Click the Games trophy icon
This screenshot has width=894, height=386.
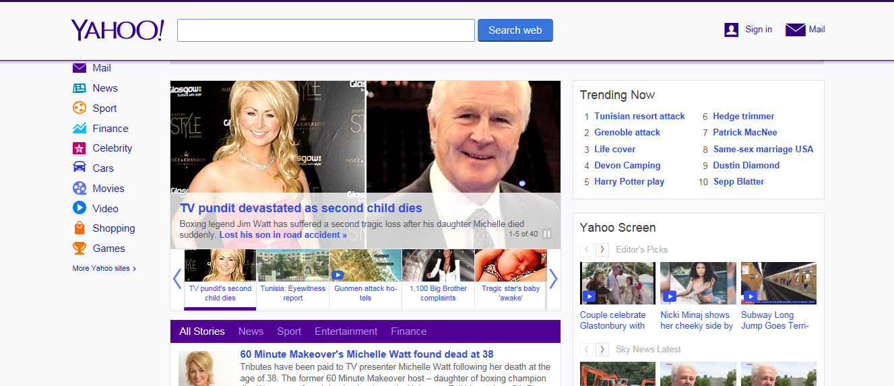79,248
